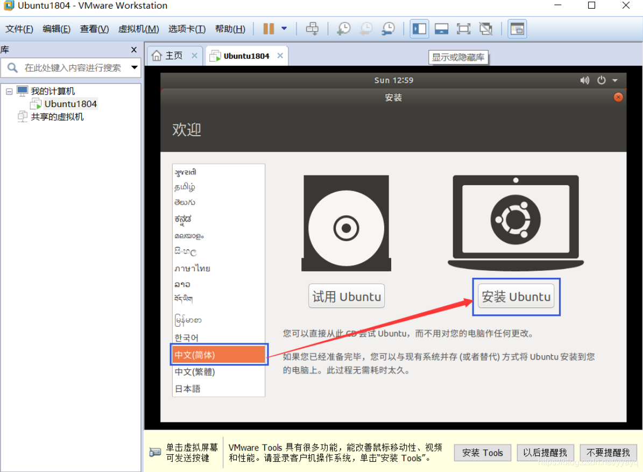Select 中文(繁體) language
The height and width of the screenshot is (472, 643).
coord(219,372)
